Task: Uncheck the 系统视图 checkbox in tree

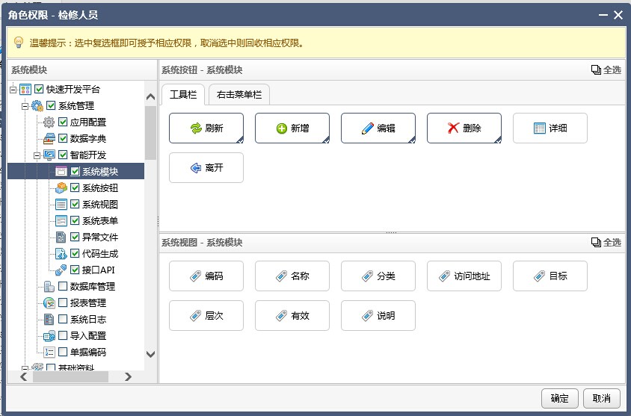Action: tap(75, 204)
